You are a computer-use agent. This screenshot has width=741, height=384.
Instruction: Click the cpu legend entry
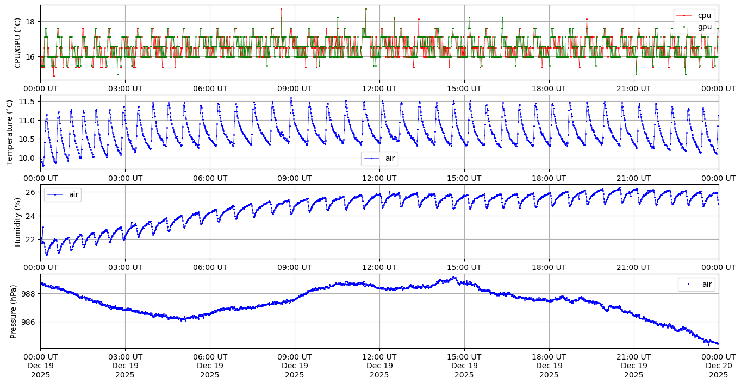(x=704, y=15)
